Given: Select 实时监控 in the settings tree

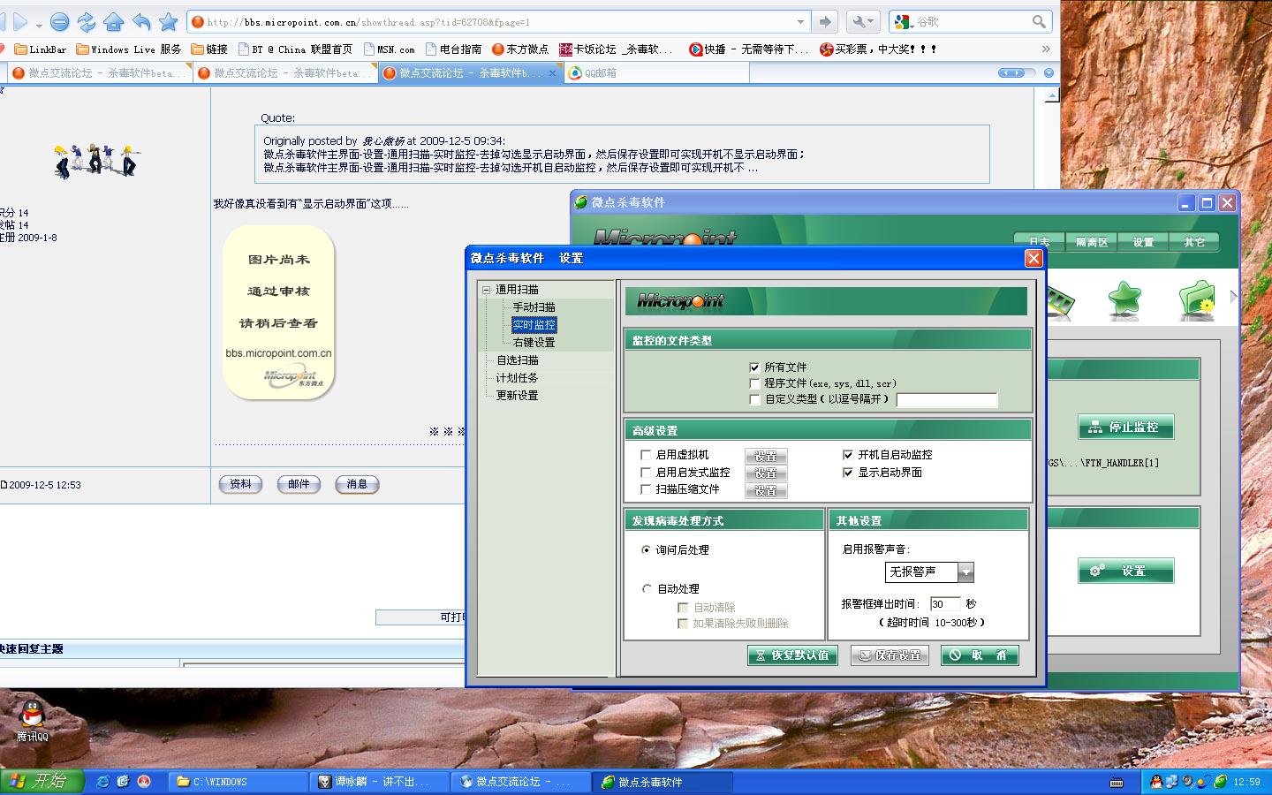Looking at the screenshot, I should point(534,325).
